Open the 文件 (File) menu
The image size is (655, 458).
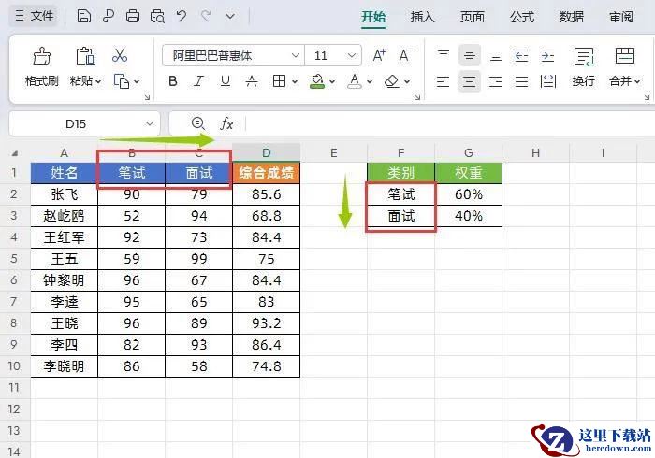pos(35,17)
